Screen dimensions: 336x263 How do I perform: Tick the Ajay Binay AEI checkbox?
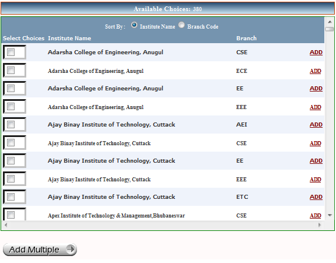[10, 124]
